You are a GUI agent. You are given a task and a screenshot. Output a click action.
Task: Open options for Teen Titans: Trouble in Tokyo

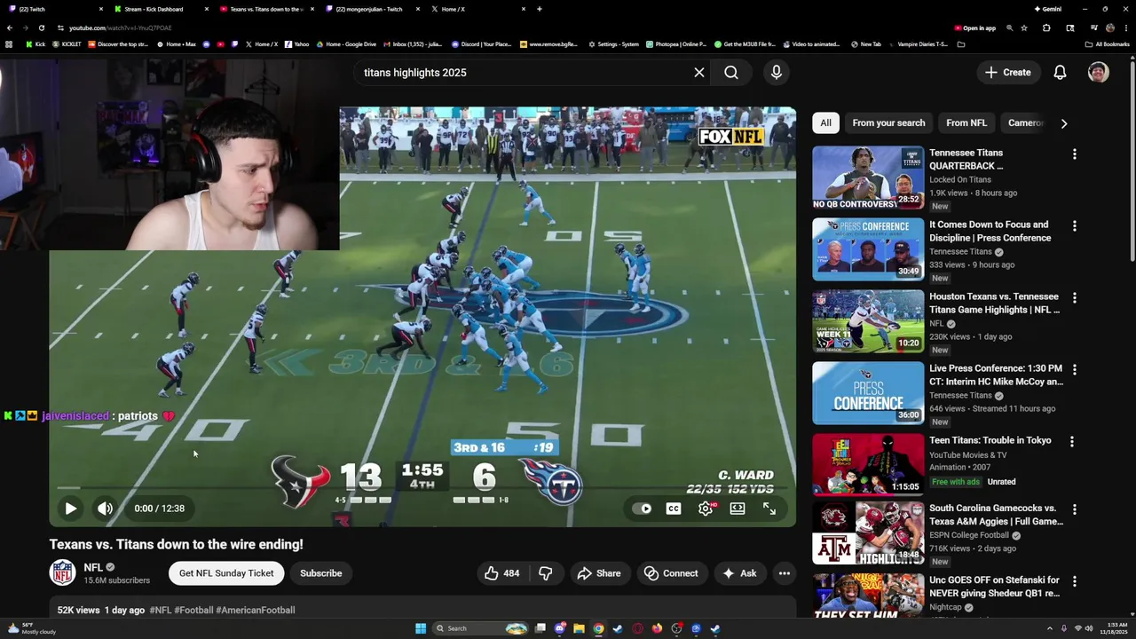pyautogui.click(x=1071, y=442)
